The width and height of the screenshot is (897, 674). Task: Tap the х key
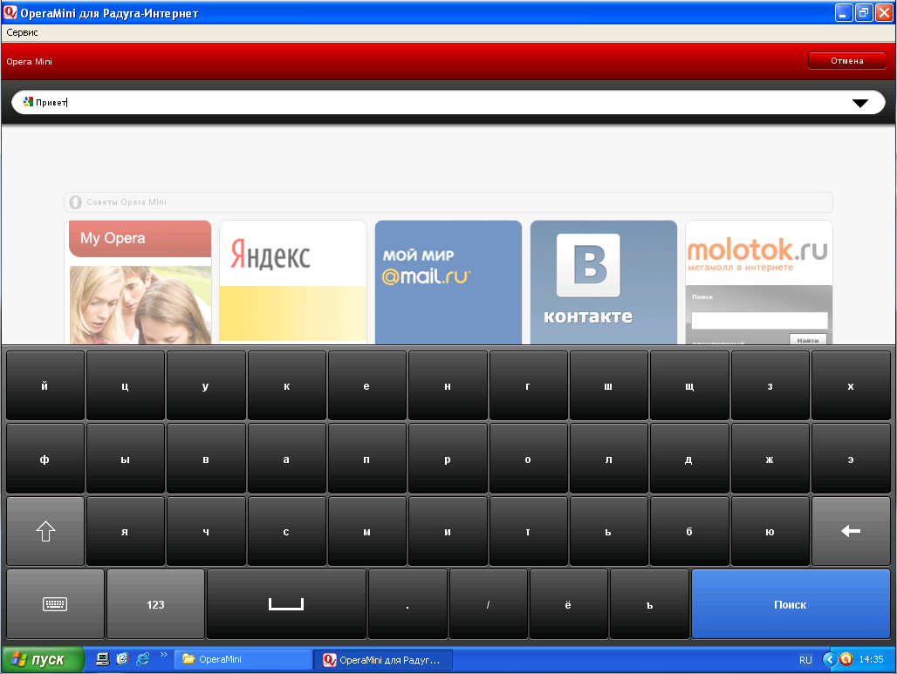click(x=851, y=386)
